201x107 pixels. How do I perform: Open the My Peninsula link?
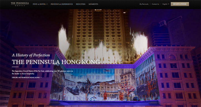144,4
